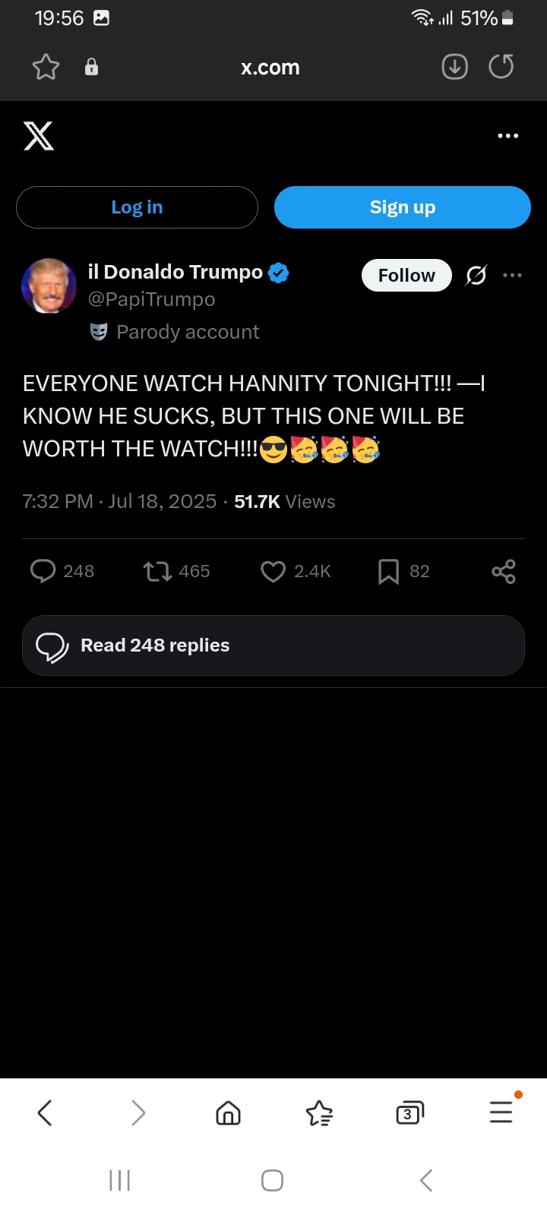Screen dimensions: 547x1215
Task: Open the Grok icon beside Follow
Action: tap(476, 275)
